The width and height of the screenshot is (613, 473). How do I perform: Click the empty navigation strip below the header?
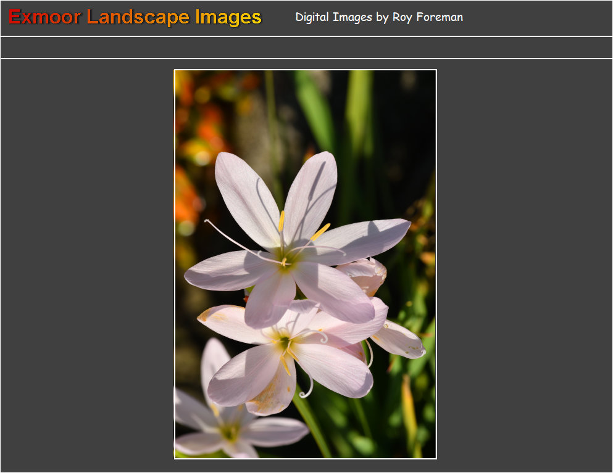[x=306, y=47]
